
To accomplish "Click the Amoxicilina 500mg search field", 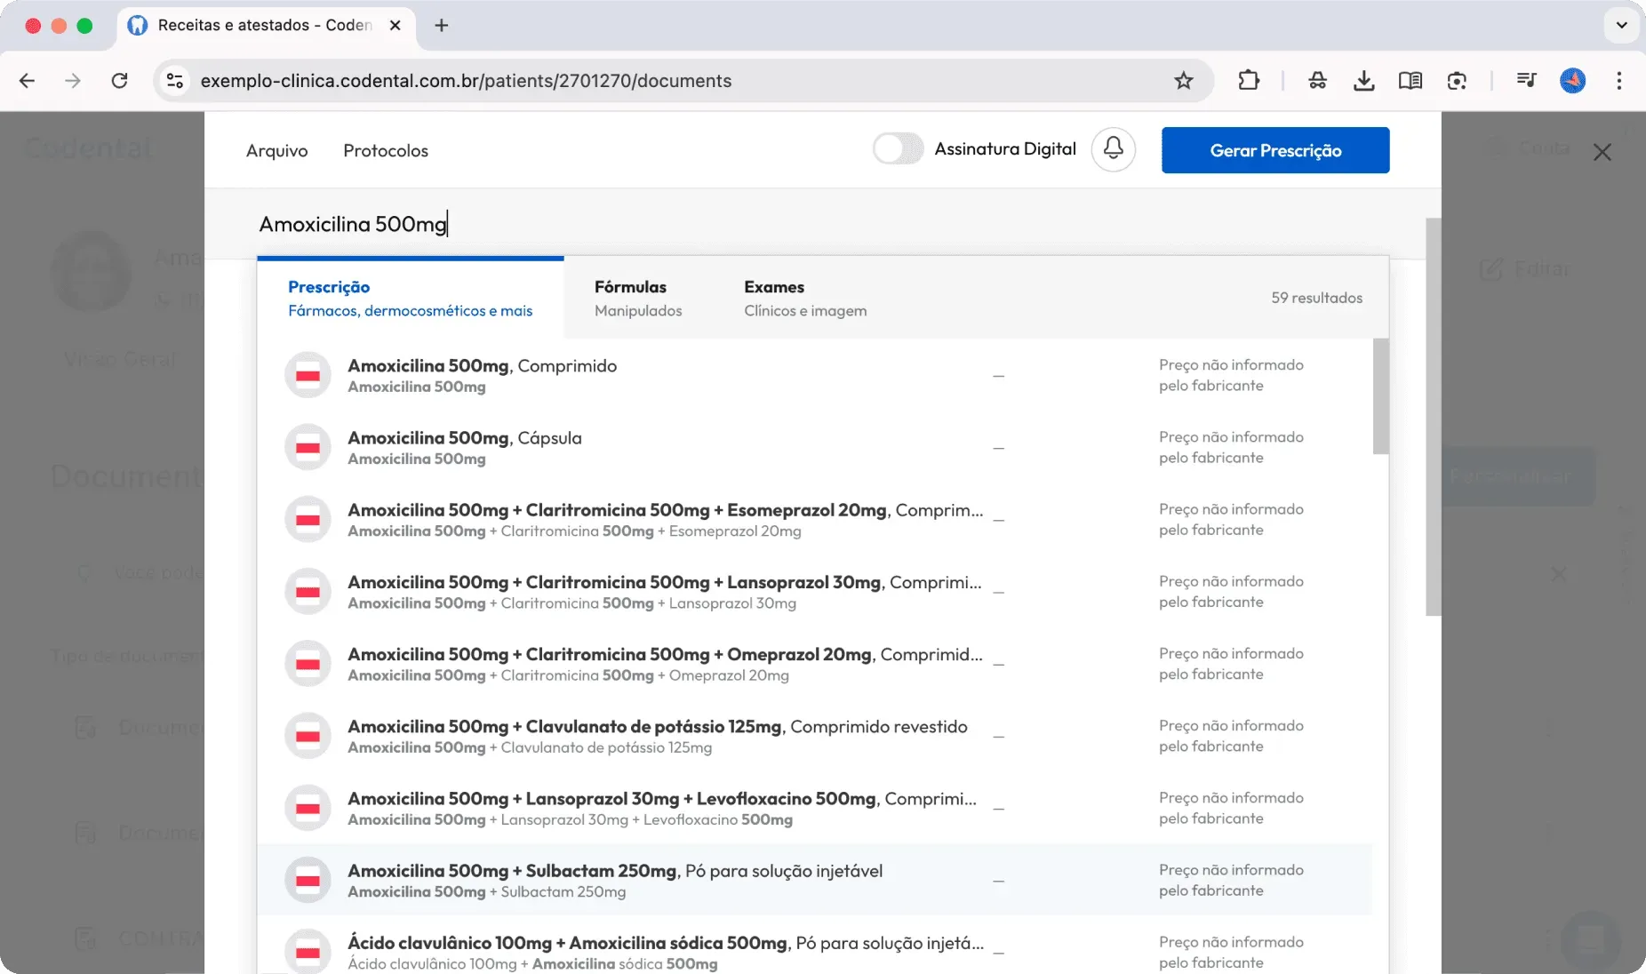I will tap(822, 224).
